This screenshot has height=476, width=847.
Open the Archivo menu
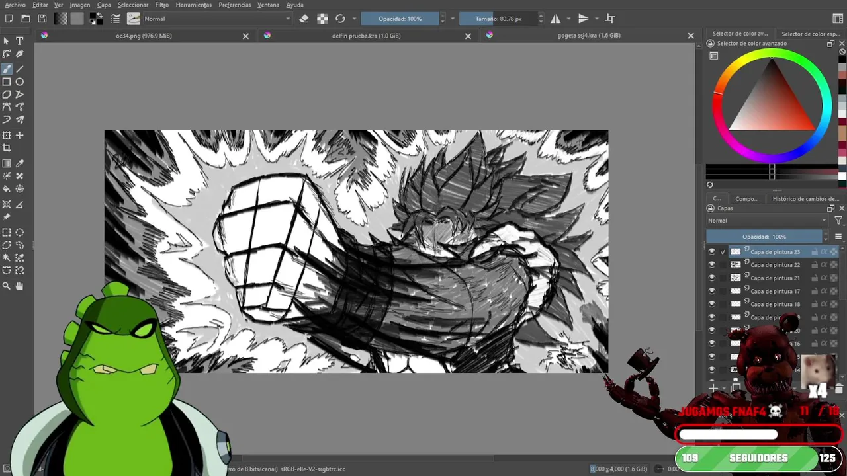[x=15, y=5]
